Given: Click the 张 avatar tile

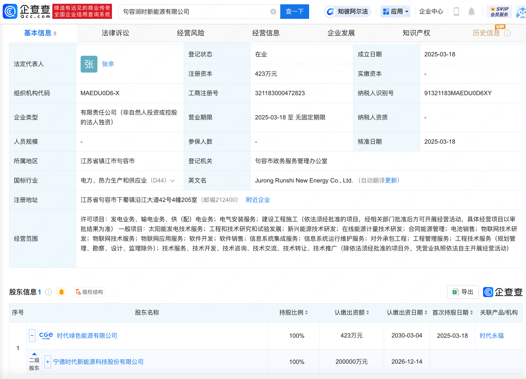Looking at the screenshot, I should click(89, 64).
